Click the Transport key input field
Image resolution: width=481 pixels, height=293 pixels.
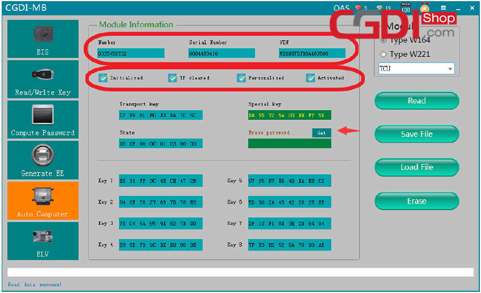point(161,115)
